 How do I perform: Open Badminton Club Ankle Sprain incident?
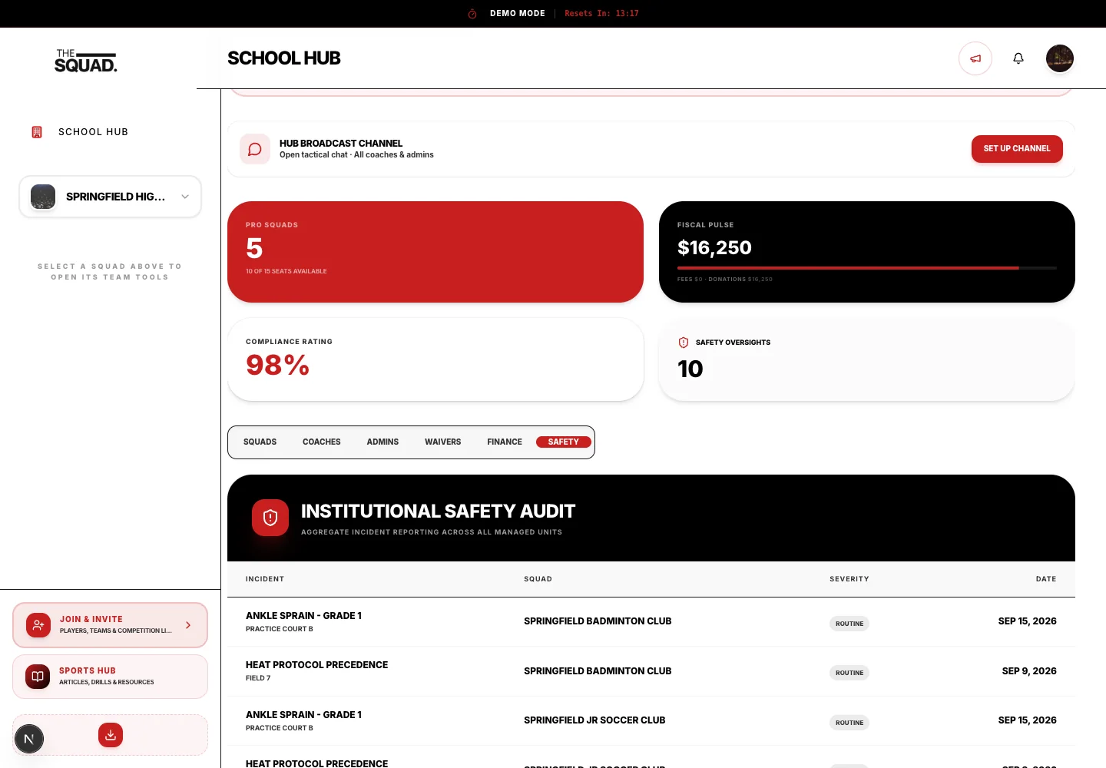click(x=651, y=622)
